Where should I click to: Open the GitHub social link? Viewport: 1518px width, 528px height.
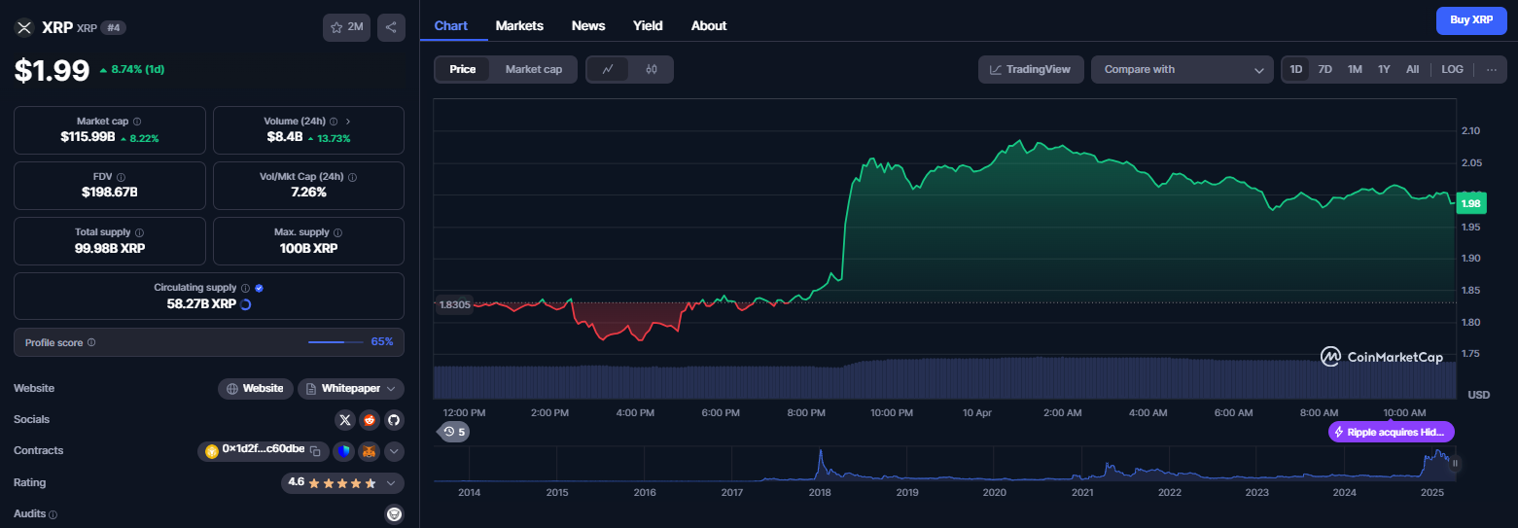(394, 420)
